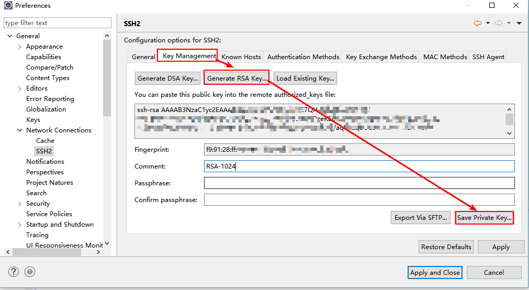Image resolution: width=529 pixels, height=290 pixels.
Task: Expand the Editors tree node
Action: point(19,88)
